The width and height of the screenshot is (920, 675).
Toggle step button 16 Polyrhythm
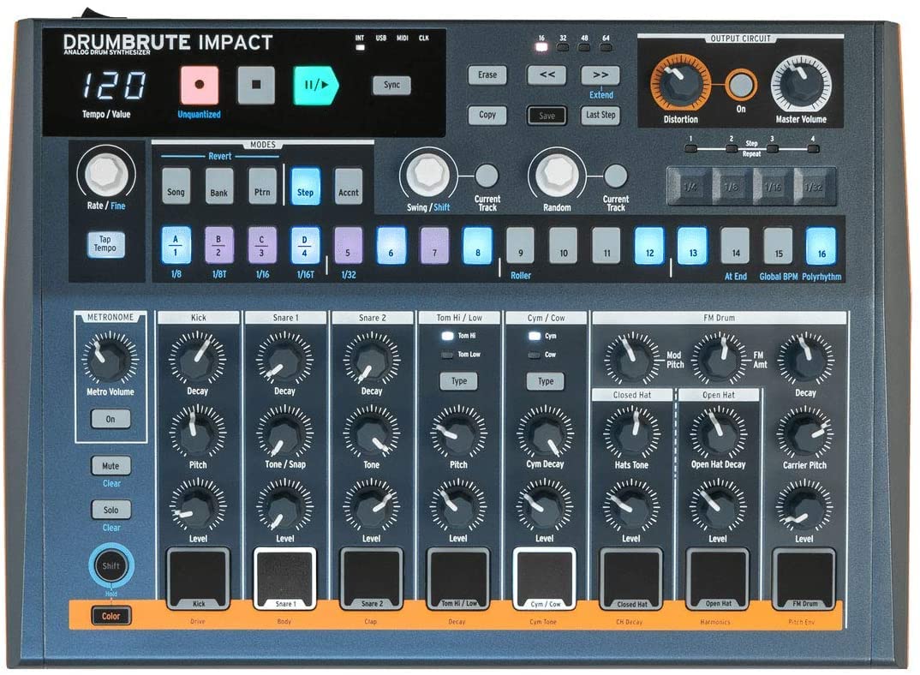click(821, 245)
